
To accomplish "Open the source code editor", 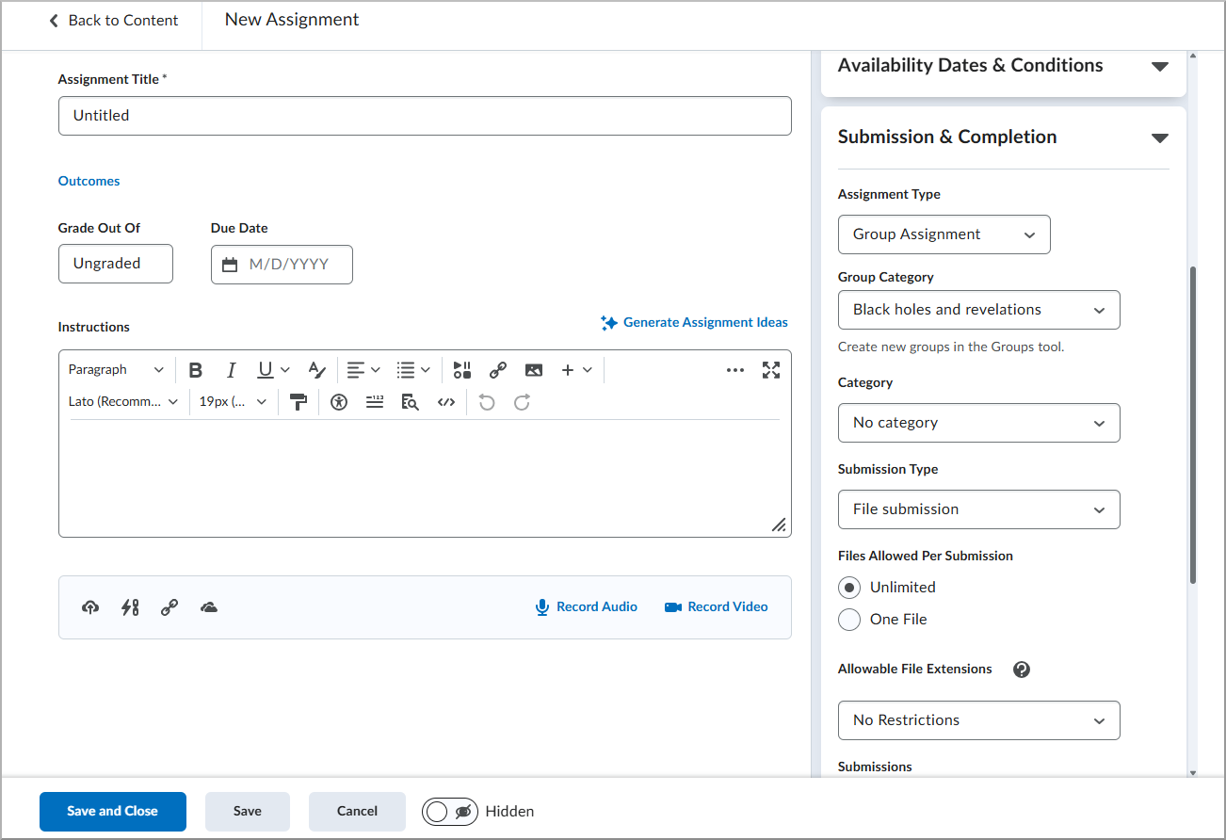I will (x=446, y=402).
